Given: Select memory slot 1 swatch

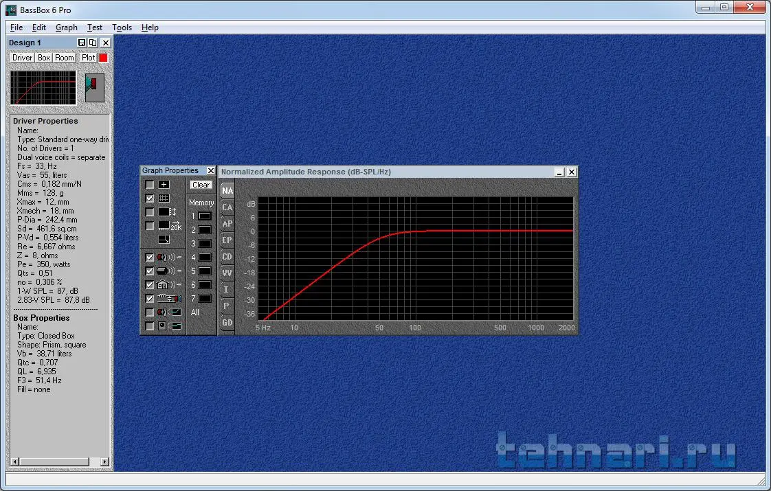Looking at the screenshot, I should 205,216.
